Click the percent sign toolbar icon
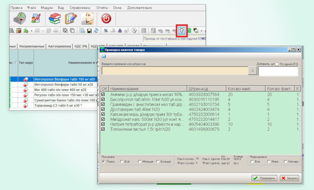 click(106, 31)
